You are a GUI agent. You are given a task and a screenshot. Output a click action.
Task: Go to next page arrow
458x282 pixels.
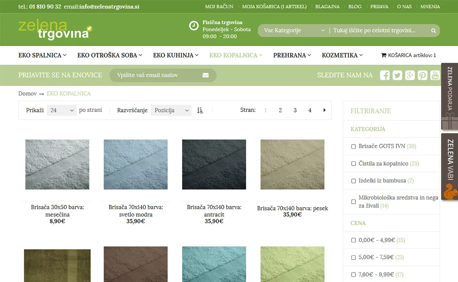(324, 110)
